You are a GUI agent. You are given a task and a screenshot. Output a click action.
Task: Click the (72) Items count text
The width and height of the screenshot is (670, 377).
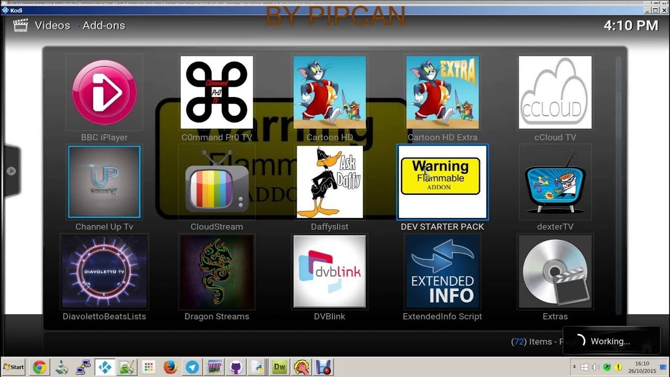coord(531,341)
